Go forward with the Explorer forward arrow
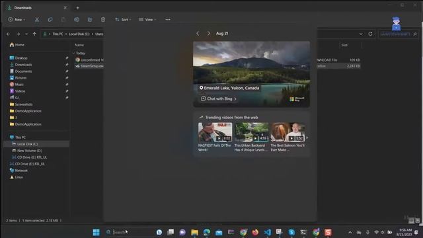This screenshot has height=238, width=423. pyautogui.click(x=18, y=34)
